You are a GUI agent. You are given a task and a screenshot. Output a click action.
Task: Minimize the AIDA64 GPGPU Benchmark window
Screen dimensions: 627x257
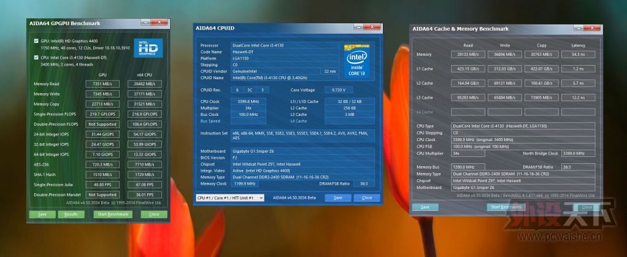145,22
